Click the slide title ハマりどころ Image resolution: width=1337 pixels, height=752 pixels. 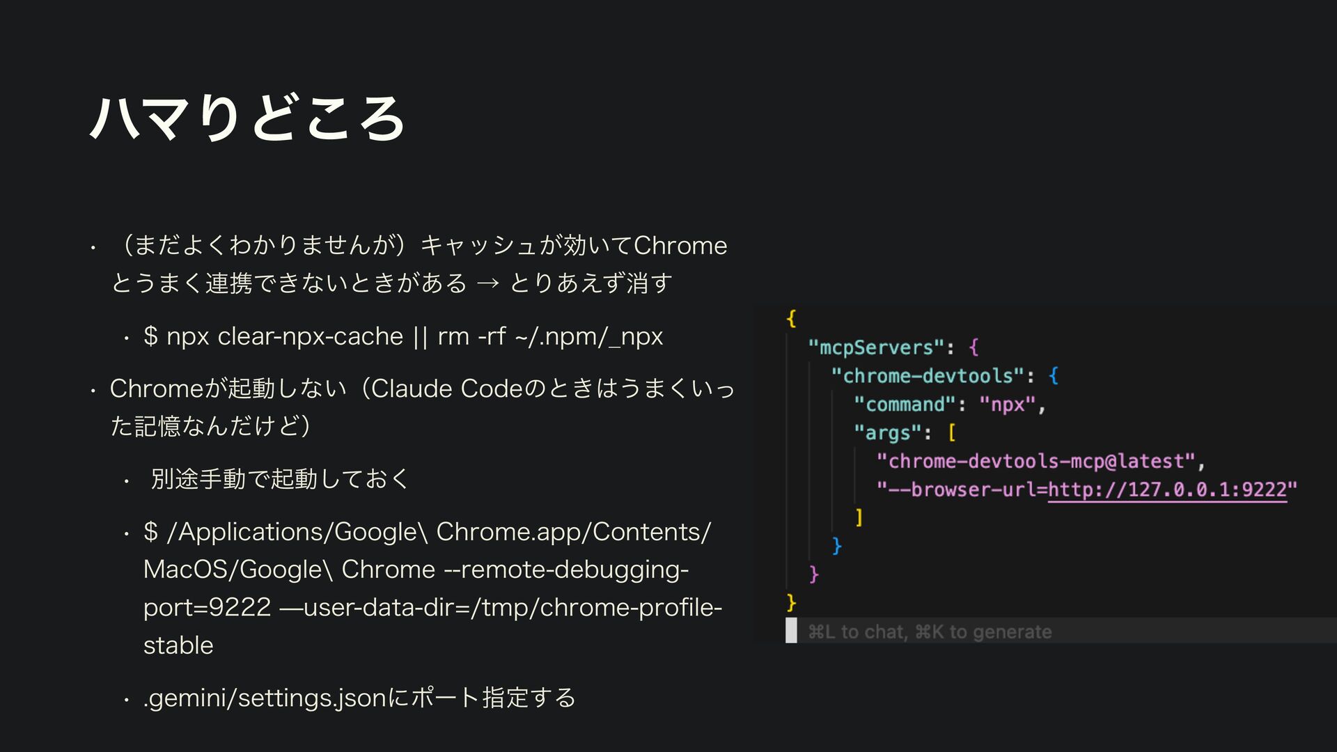248,118
